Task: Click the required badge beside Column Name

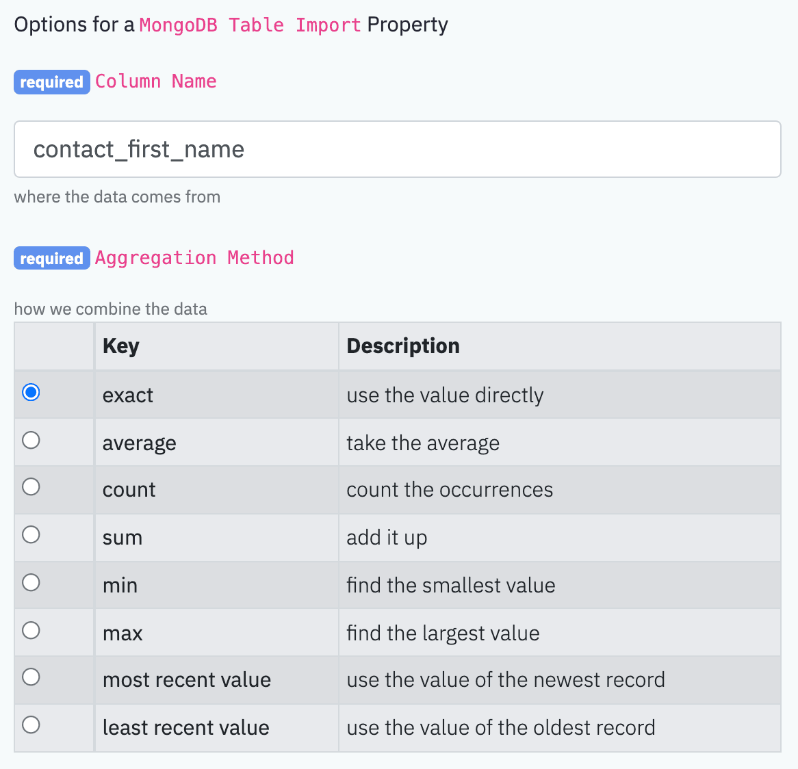Action: click(52, 82)
